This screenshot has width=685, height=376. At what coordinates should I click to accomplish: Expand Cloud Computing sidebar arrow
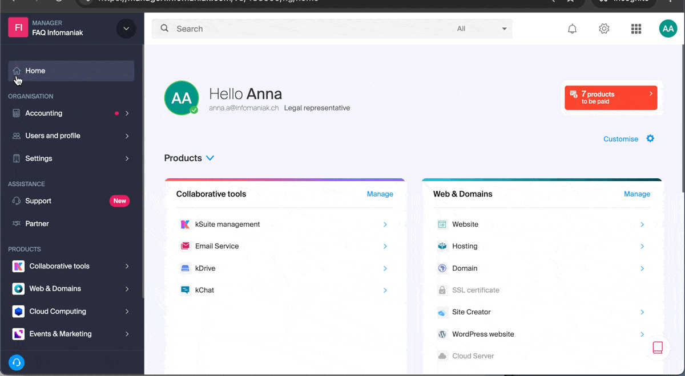(x=127, y=312)
